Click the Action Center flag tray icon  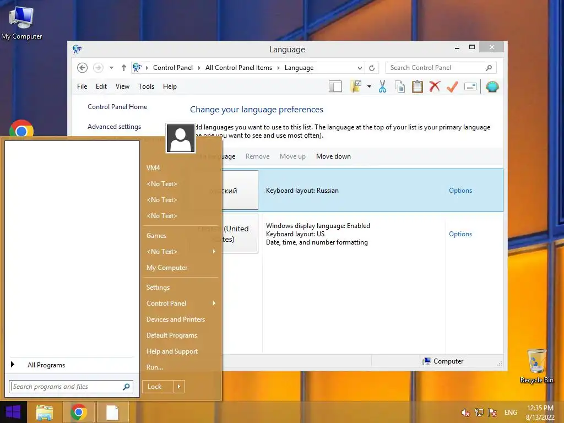492,413
